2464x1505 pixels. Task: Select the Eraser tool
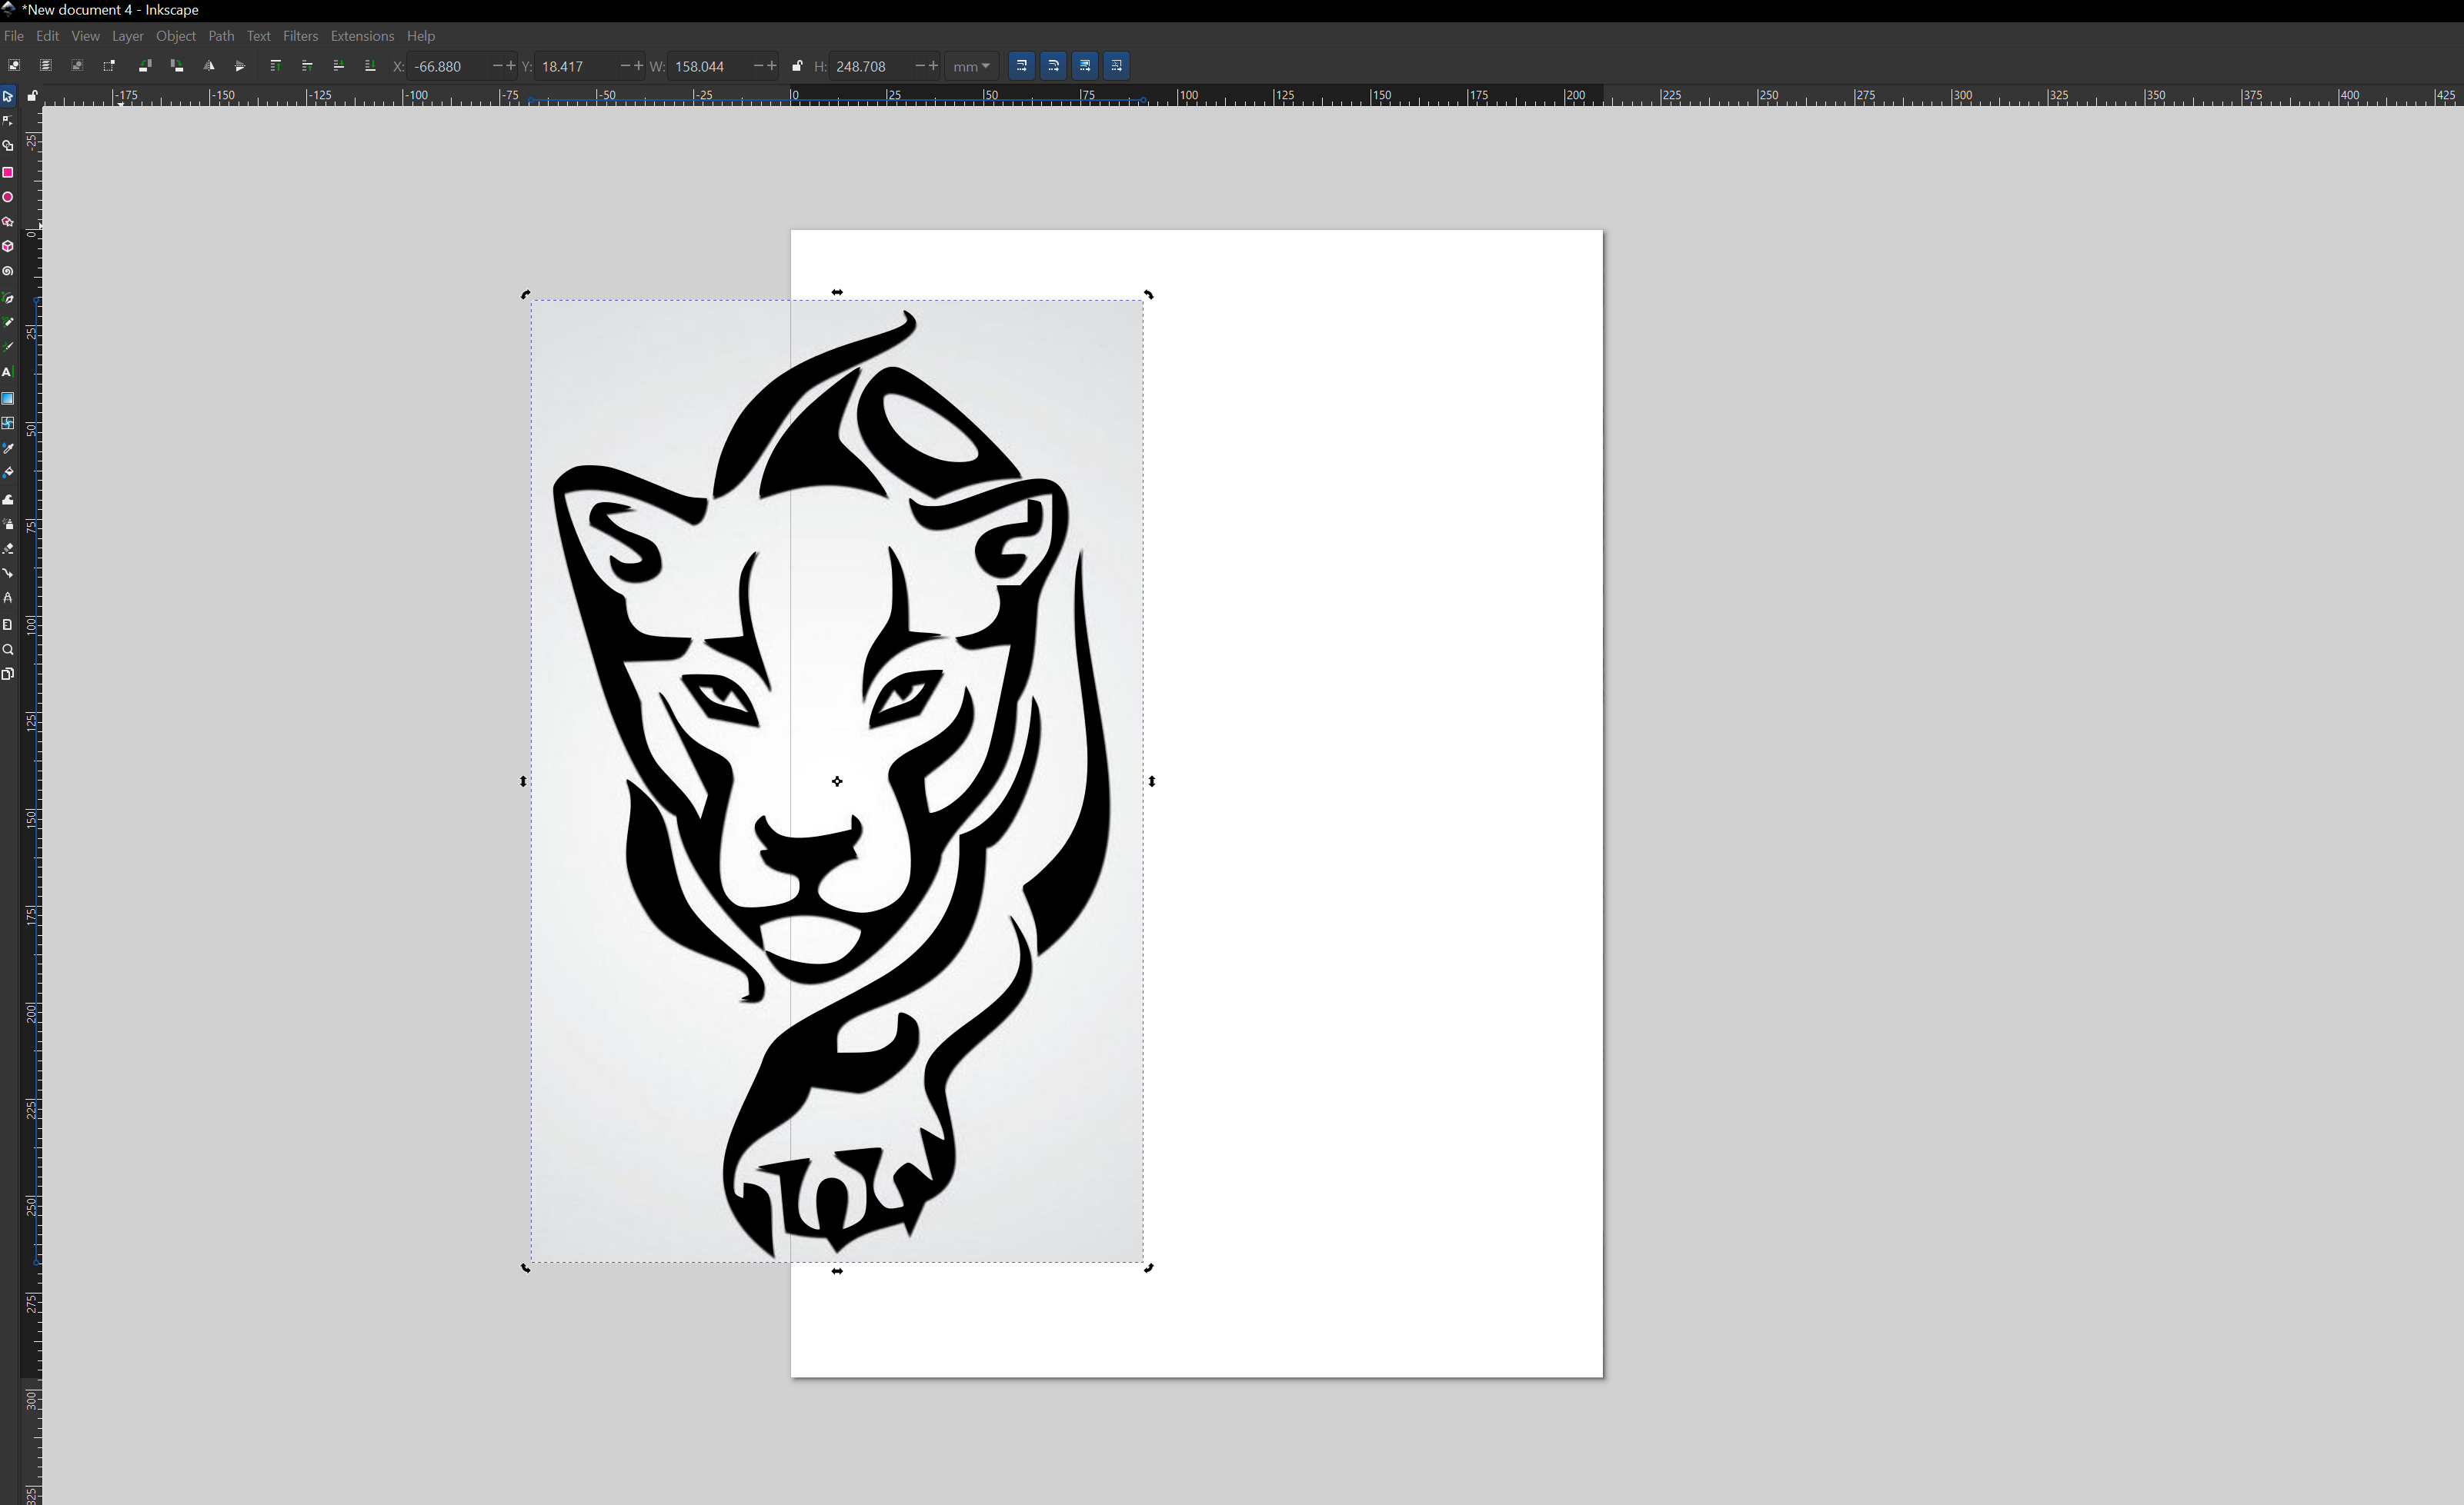click(x=8, y=548)
